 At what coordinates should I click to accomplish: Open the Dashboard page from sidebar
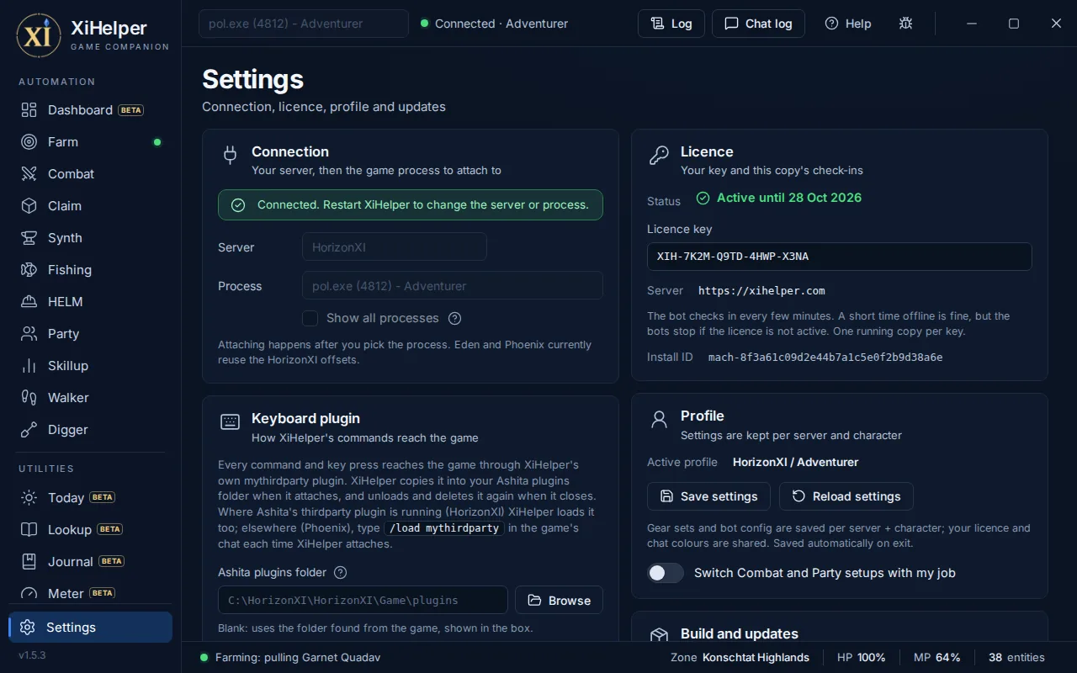pos(91,110)
